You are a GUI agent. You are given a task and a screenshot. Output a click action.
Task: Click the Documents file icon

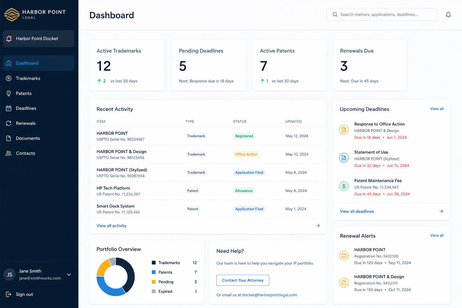pyautogui.click(x=9, y=138)
